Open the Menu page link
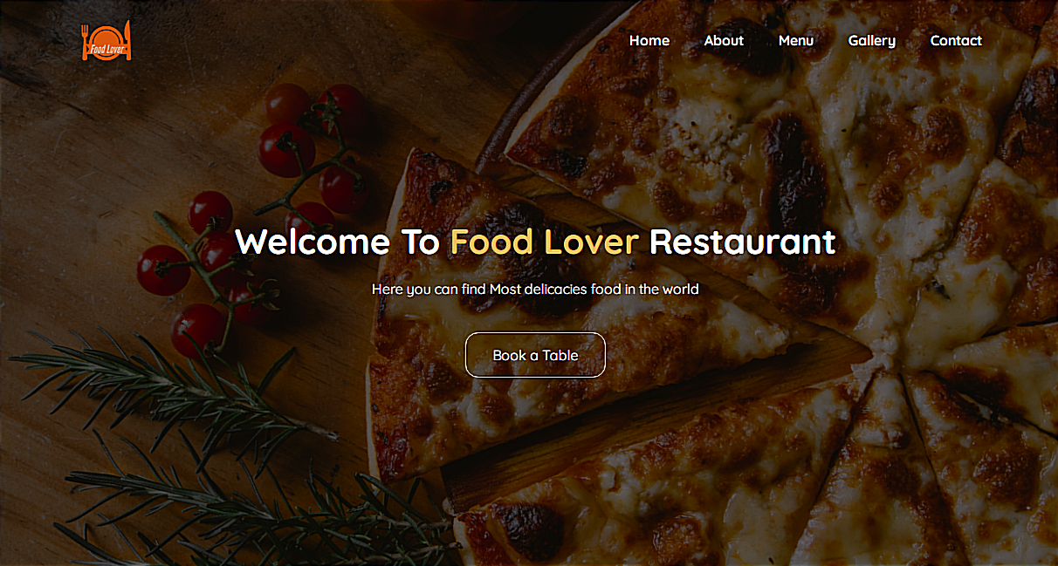 tap(796, 40)
